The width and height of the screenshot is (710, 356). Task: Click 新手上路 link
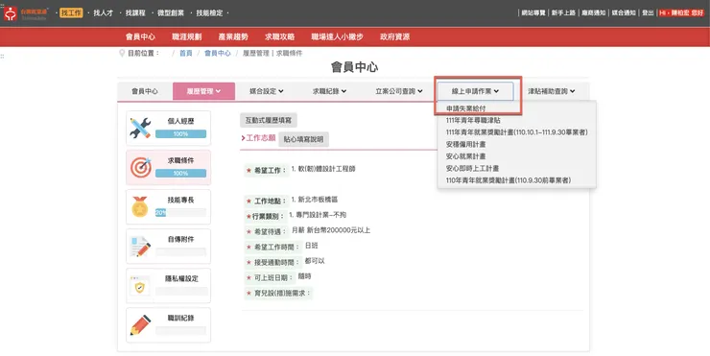click(563, 13)
